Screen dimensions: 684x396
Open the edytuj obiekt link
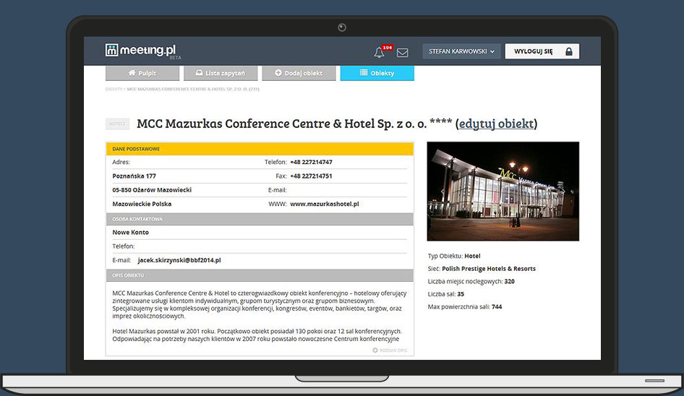(x=497, y=124)
